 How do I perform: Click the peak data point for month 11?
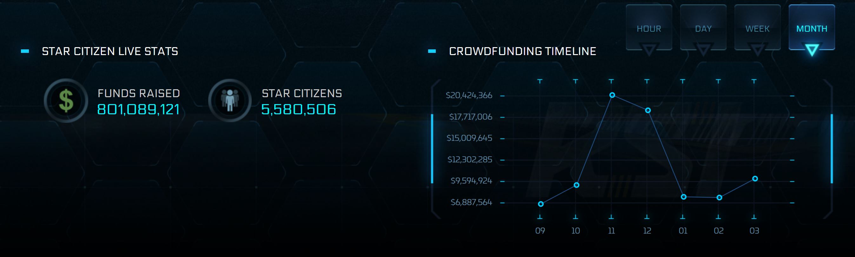coord(613,95)
